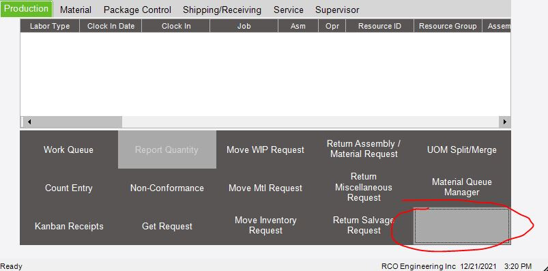
Task: Select the Package Control tab
Action: click(x=137, y=10)
